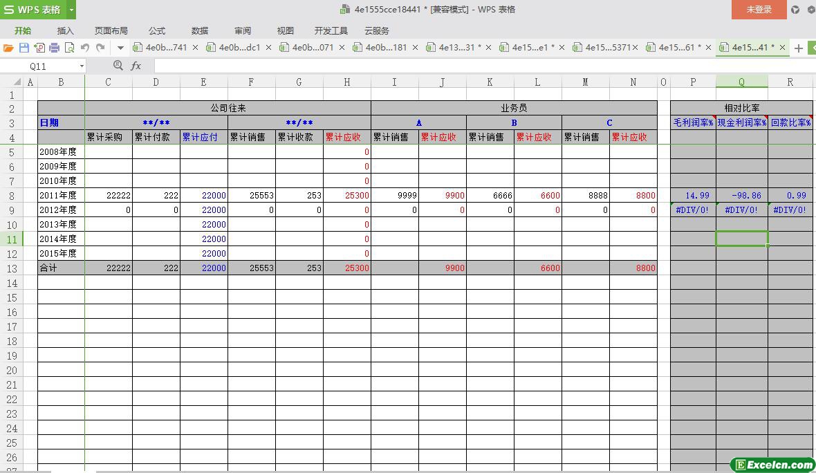Open the 插入 ribbon tab

coord(65,30)
